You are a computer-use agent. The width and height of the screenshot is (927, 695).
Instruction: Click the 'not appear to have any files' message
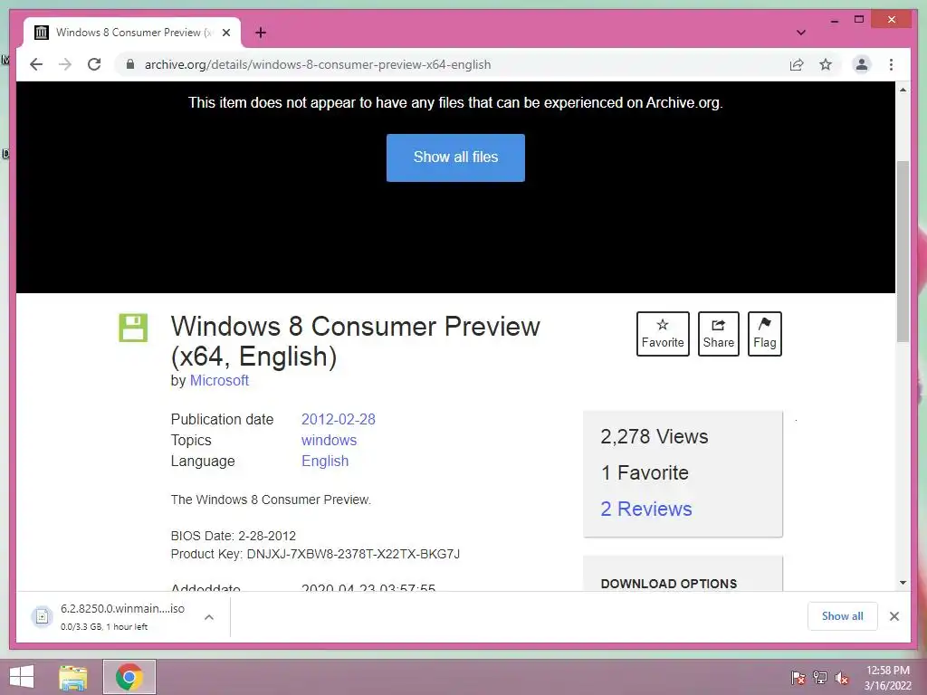[455, 103]
